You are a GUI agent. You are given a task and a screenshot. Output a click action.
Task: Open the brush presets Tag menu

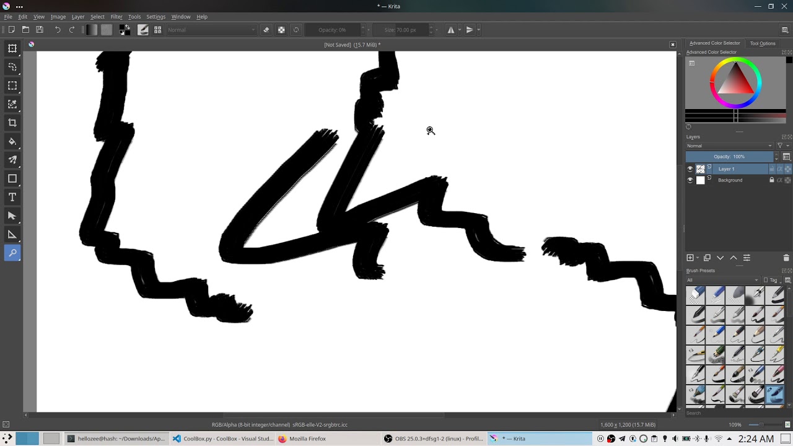tap(771, 280)
